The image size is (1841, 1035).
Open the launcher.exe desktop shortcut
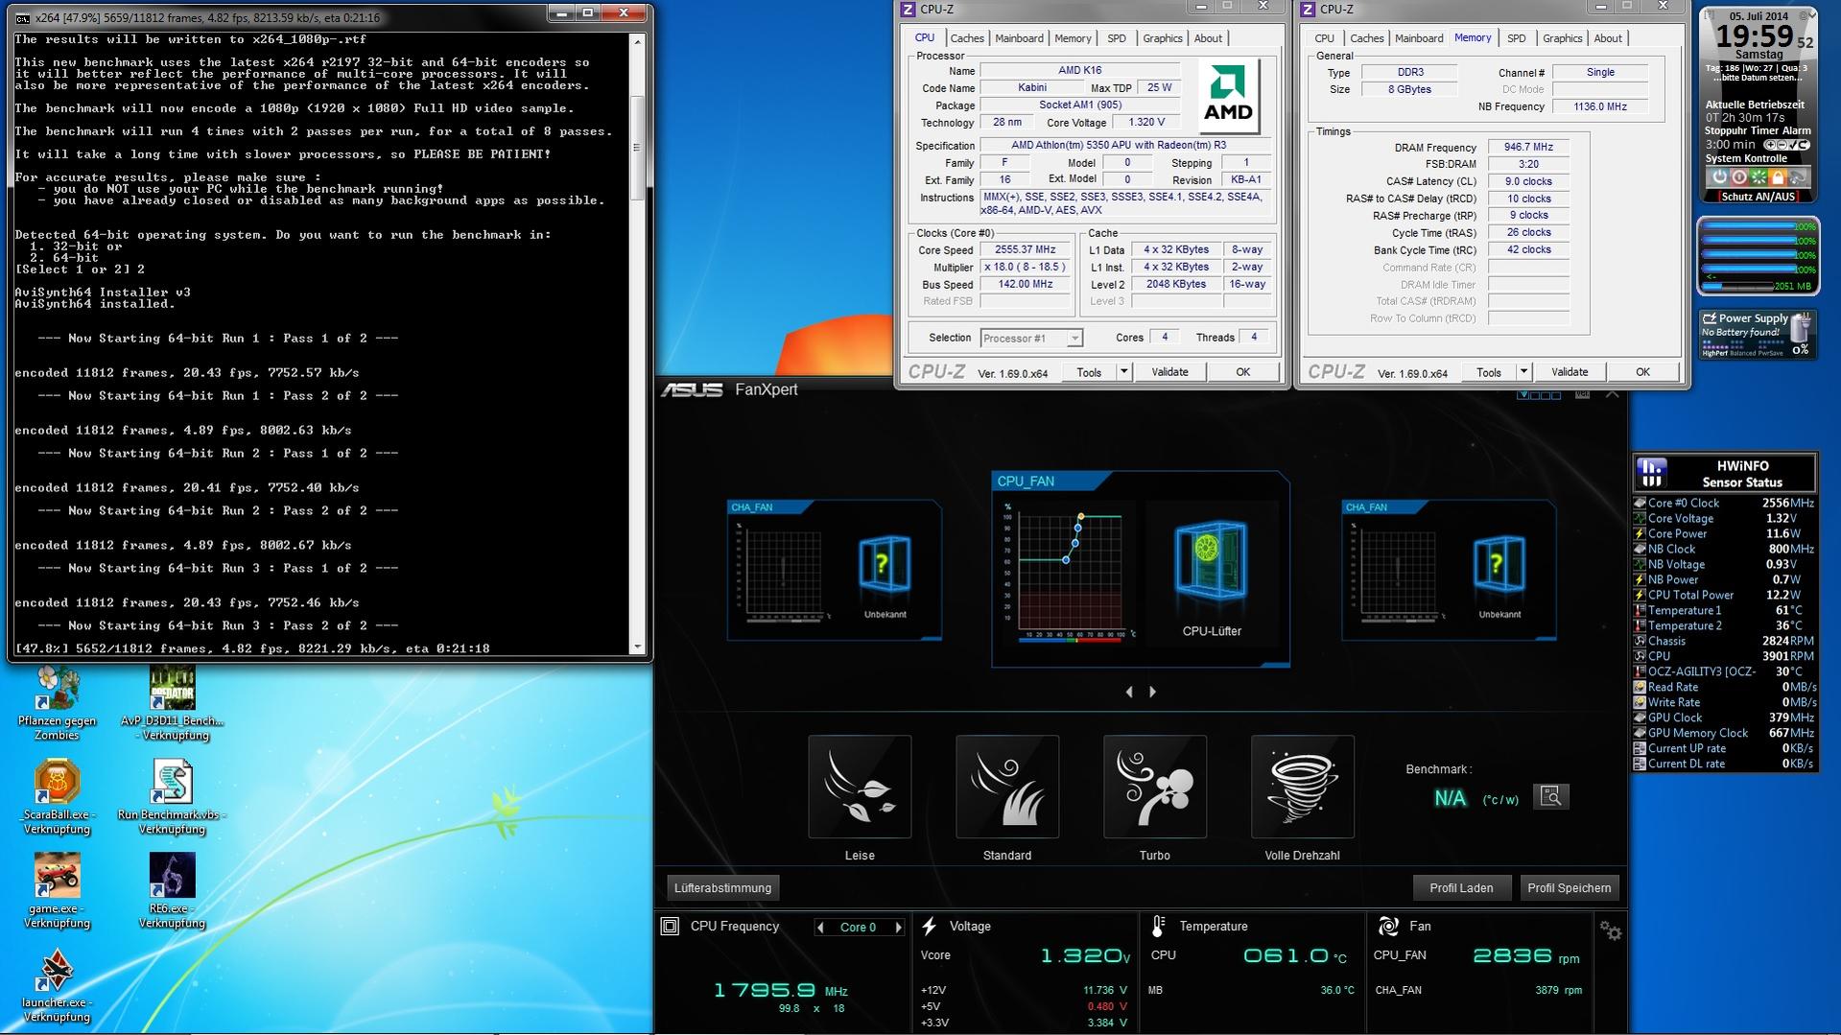click(57, 986)
